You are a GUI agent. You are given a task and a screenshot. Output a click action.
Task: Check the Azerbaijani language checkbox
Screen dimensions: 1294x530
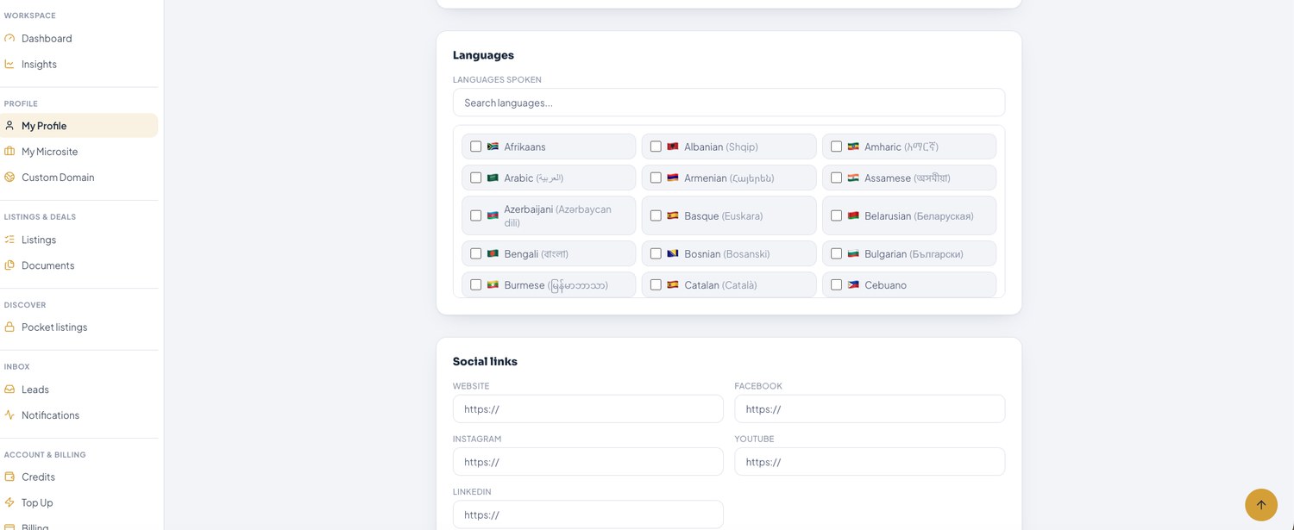tap(475, 215)
